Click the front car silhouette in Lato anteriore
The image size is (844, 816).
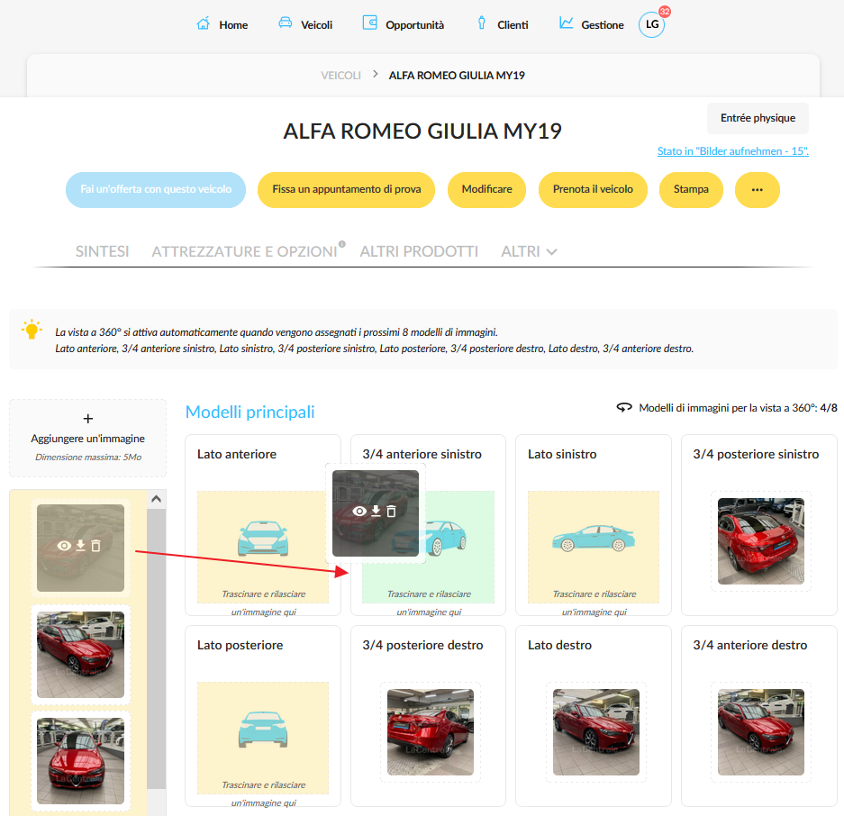tap(263, 539)
